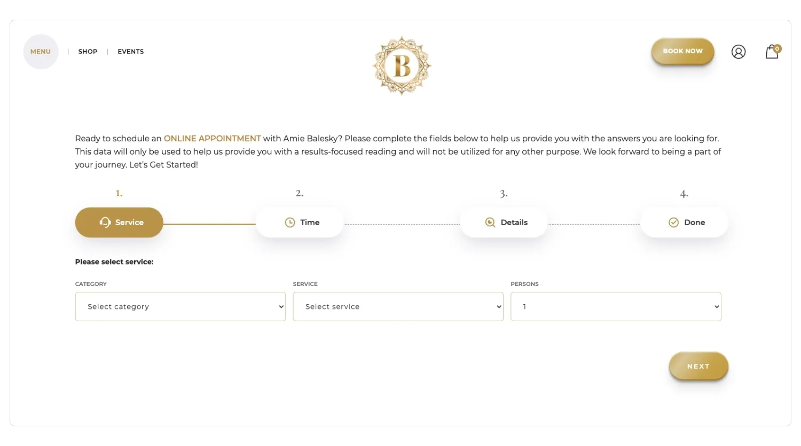The height and width of the screenshot is (446, 801).
Task: Click the clock icon on Time step
Action: pos(290,222)
